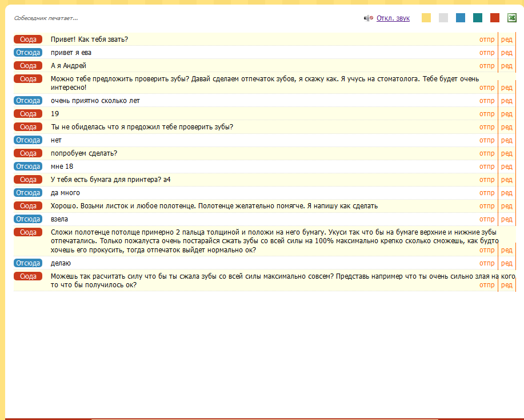Click 'отпр' on the 'взела' row
The image size is (524, 420).
487,219
